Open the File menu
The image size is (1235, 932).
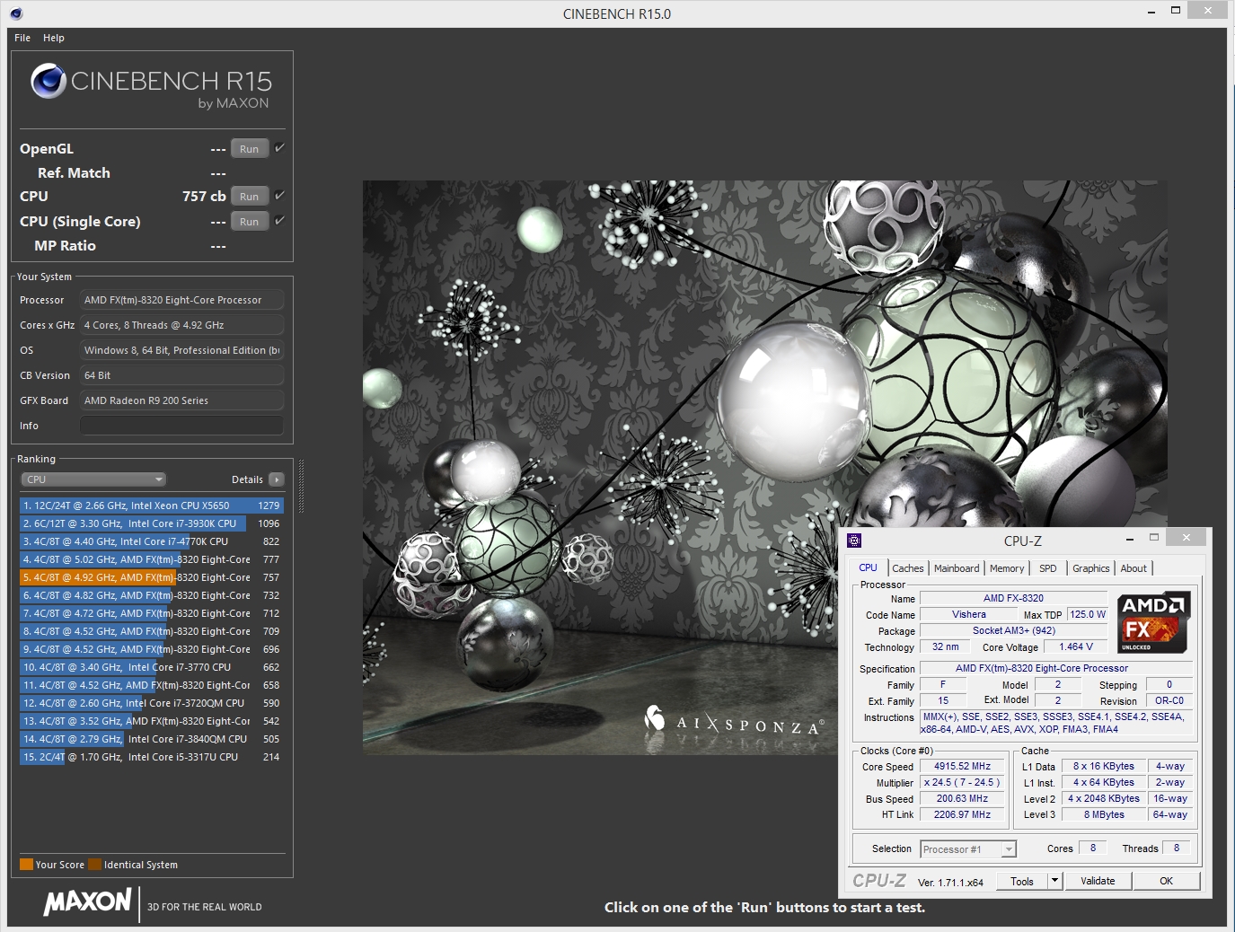tap(22, 38)
